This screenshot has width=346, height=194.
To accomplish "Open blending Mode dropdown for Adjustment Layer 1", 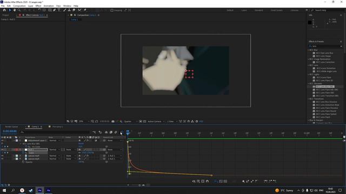I will (x=55, y=140).
